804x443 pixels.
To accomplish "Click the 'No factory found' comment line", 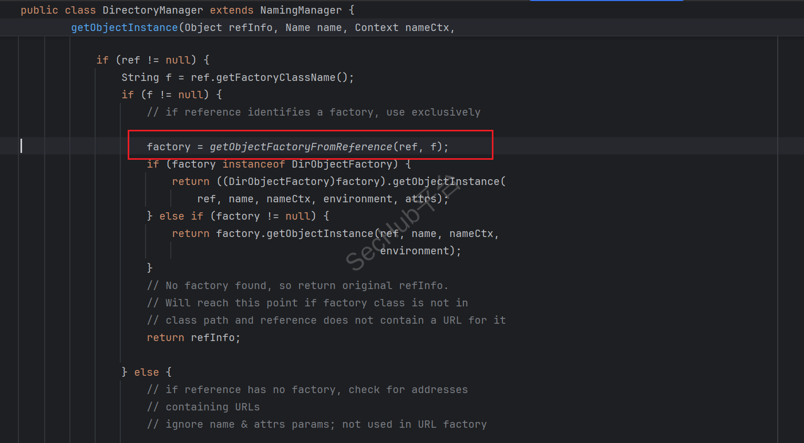I will pos(297,285).
